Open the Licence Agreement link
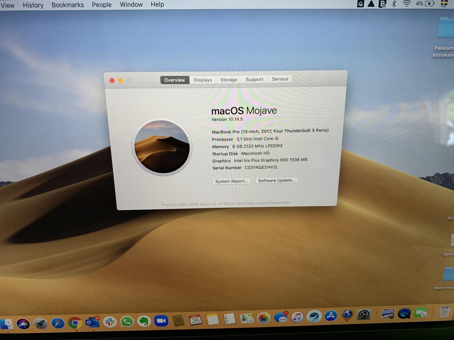The image size is (454, 340). (272, 203)
